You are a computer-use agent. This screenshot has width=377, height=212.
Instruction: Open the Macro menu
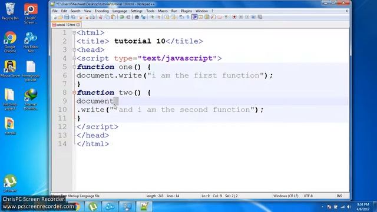(x=163, y=11)
